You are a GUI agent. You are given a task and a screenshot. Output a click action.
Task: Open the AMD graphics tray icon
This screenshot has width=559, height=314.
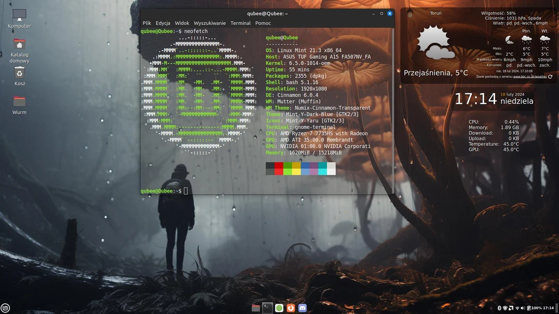coord(511,308)
